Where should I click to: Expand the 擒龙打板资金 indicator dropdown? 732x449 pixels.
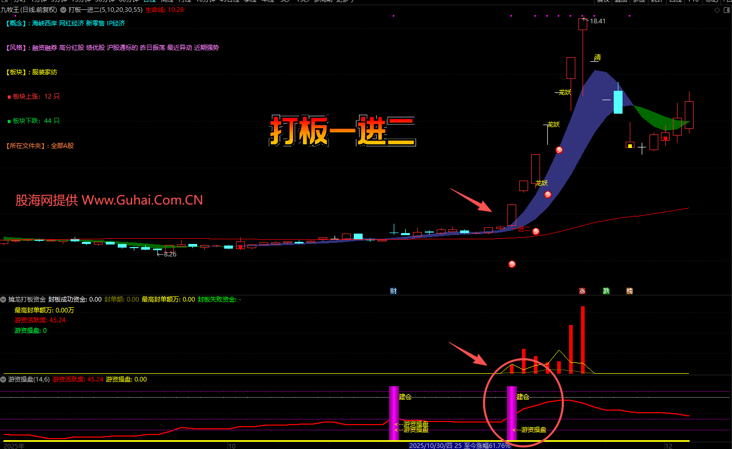pos(4,300)
